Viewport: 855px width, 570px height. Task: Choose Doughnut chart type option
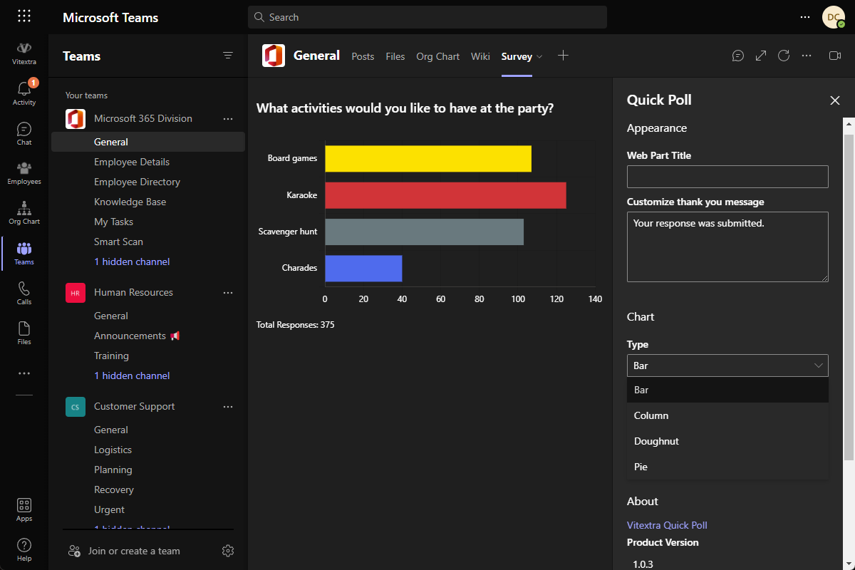(x=727, y=441)
